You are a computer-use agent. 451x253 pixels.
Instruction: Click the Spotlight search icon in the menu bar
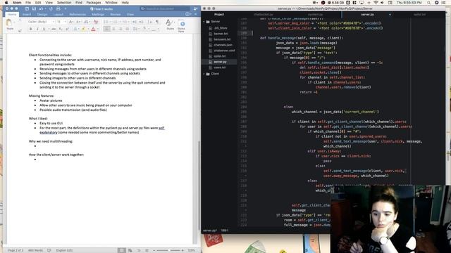tap(428, 2)
